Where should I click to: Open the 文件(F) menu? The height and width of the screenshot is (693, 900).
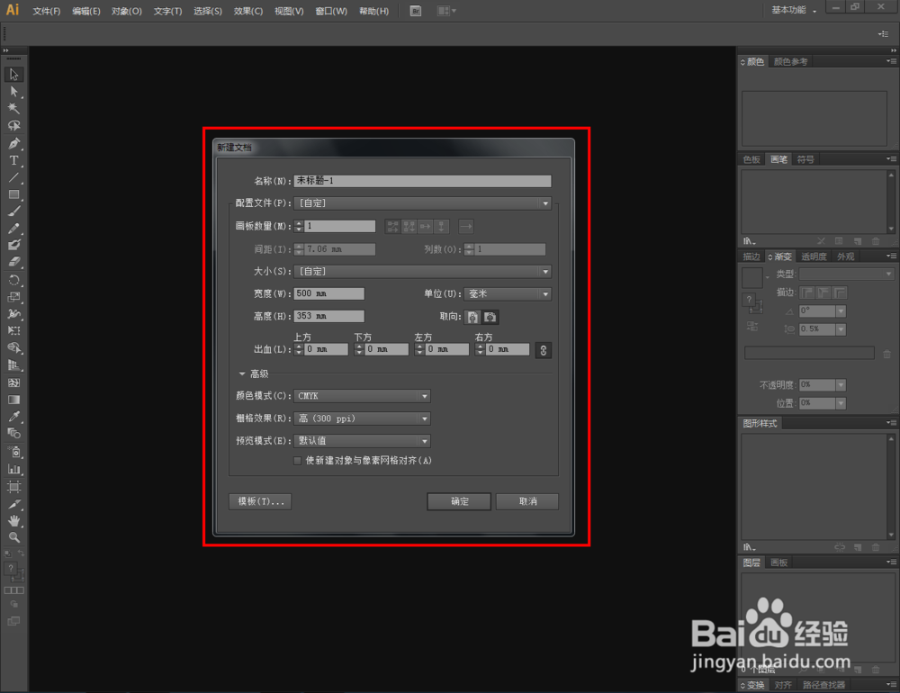pos(47,11)
